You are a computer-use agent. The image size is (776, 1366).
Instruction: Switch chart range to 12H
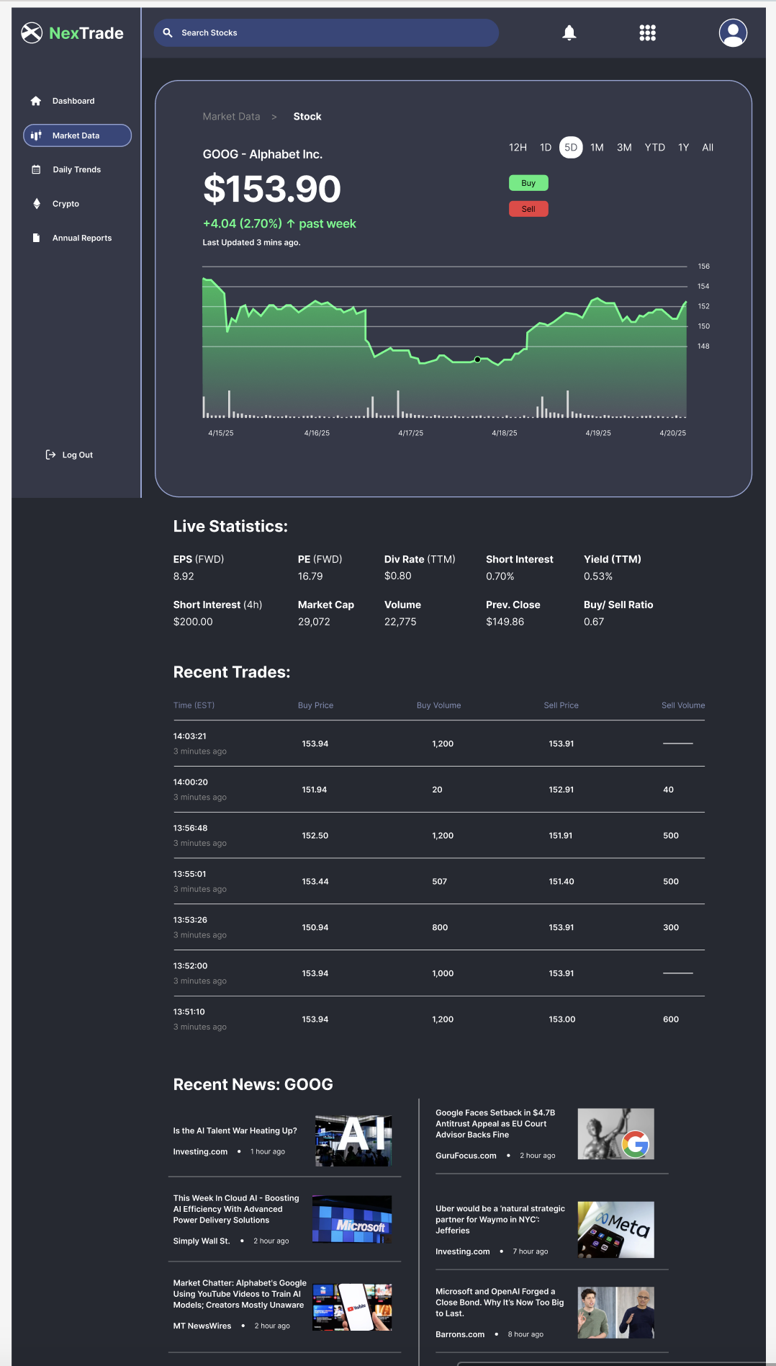pyautogui.click(x=518, y=147)
